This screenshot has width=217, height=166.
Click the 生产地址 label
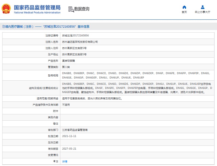(x=53, y=54)
